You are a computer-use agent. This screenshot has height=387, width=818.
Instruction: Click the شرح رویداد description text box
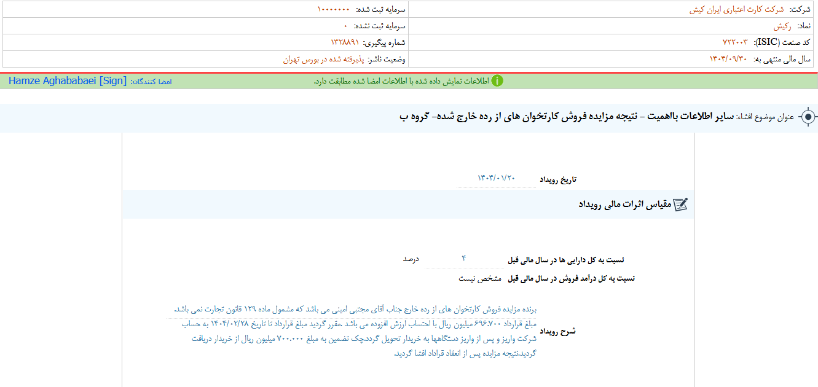(355, 331)
